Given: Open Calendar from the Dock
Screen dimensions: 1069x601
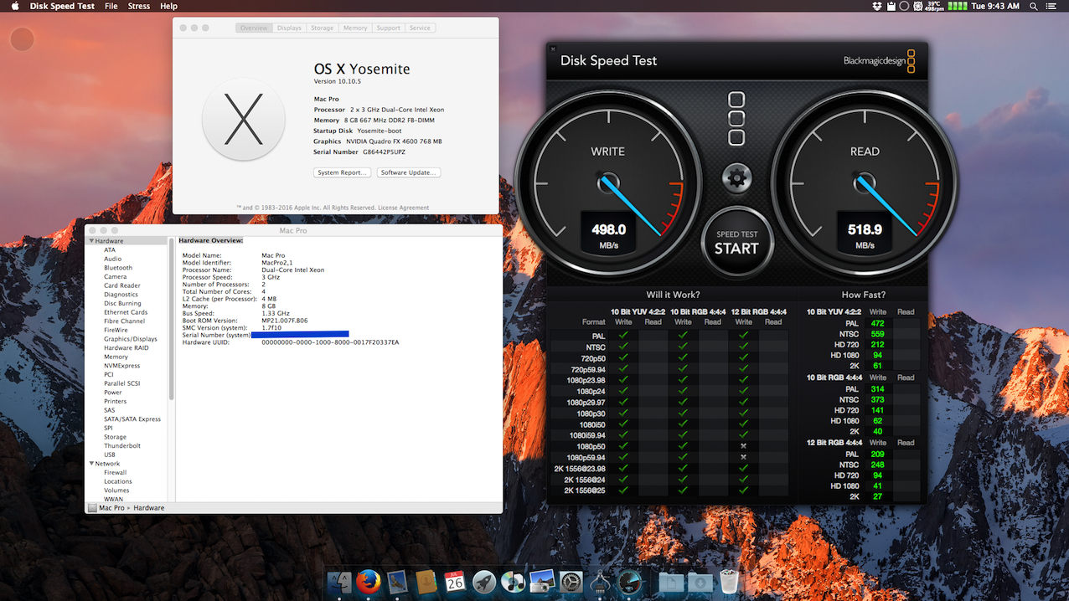Looking at the screenshot, I should [455, 581].
